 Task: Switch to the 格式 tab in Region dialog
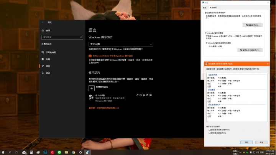204,8
